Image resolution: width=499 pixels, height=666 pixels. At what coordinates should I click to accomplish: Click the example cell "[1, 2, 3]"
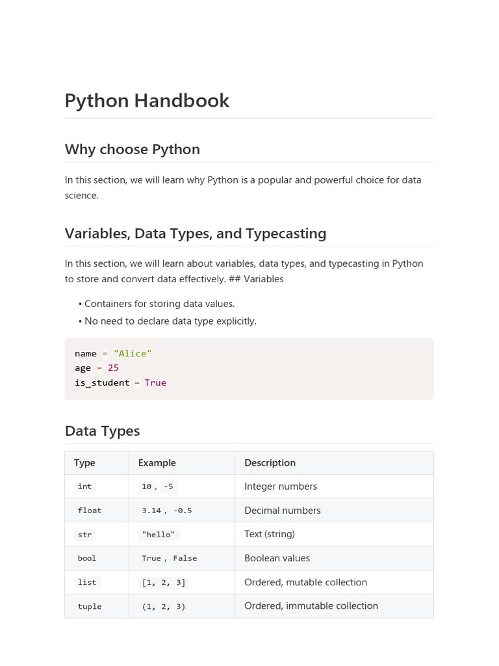(182, 582)
